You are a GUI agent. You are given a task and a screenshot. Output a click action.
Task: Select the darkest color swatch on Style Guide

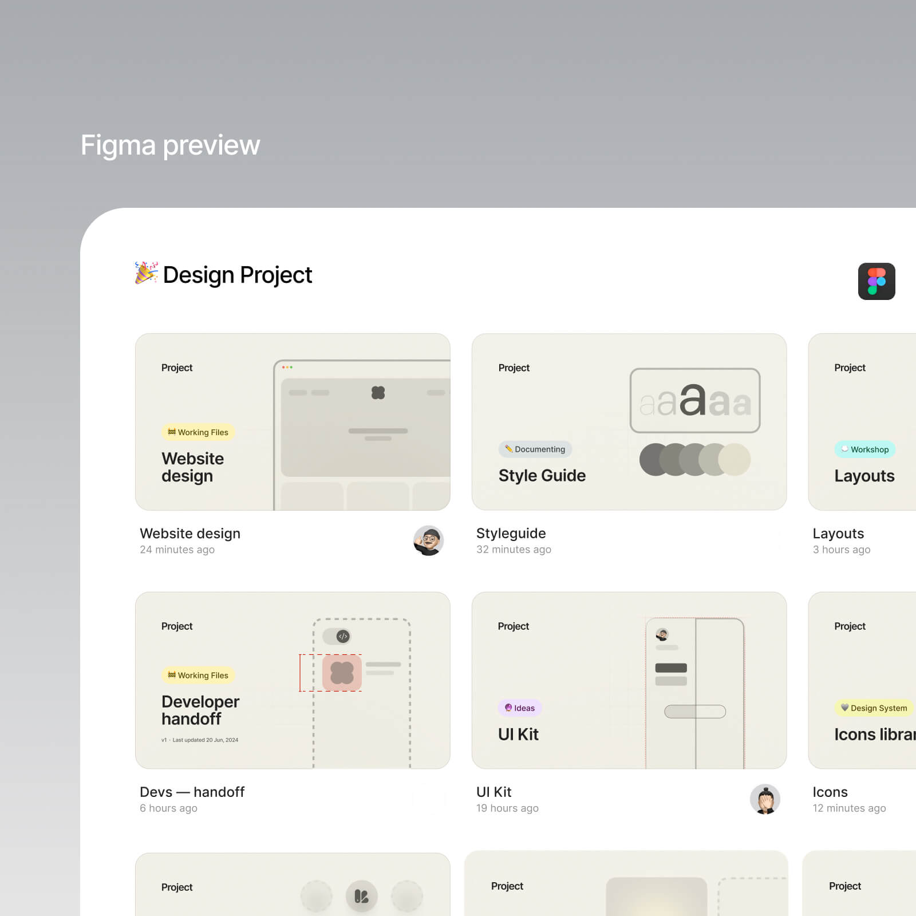point(653,458)
